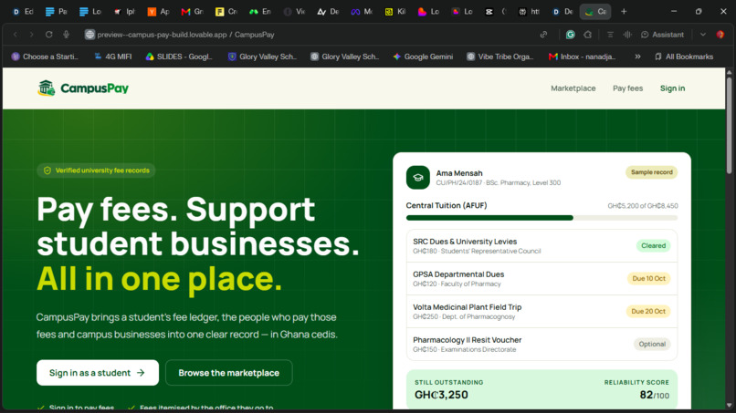Toggle reader view lines icon
This screenshot has height=413, width=736.
(610, 35)
